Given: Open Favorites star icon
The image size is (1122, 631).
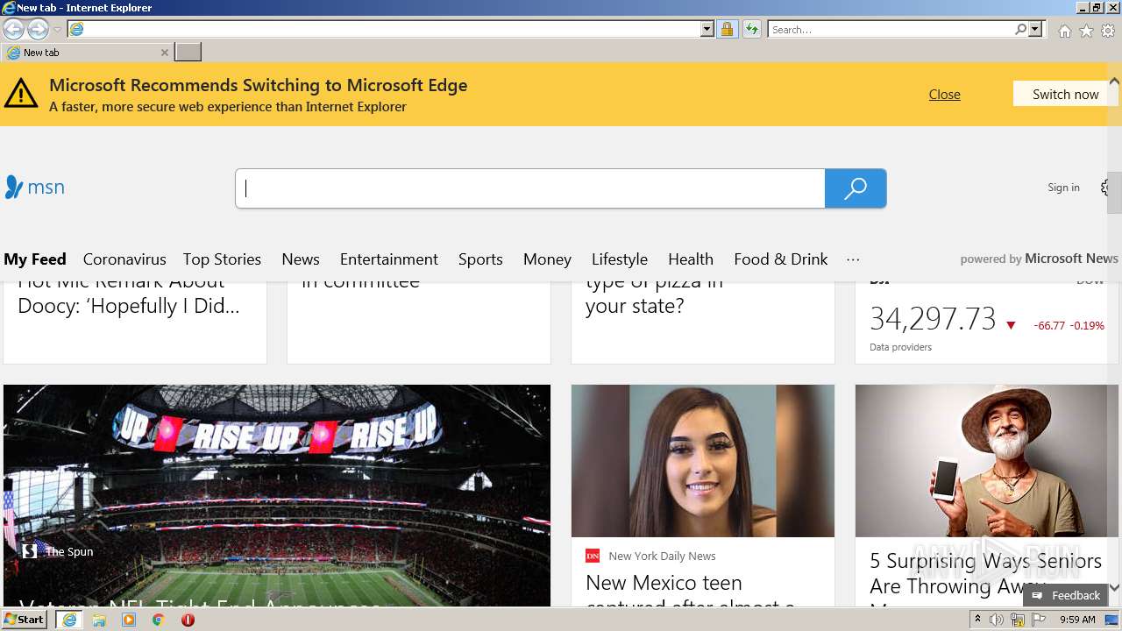Looking at the screenshot, I should 1086,31.
